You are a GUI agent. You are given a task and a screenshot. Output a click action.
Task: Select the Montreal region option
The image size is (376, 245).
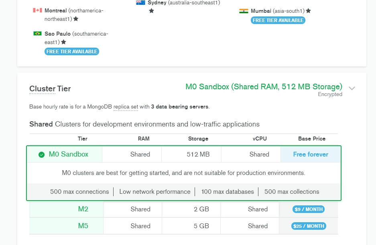pos(68,14)
